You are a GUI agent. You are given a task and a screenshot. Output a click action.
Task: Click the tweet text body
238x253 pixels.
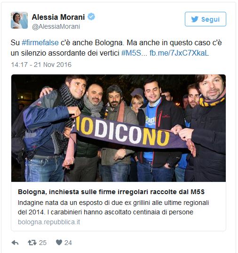pos(116,48)
